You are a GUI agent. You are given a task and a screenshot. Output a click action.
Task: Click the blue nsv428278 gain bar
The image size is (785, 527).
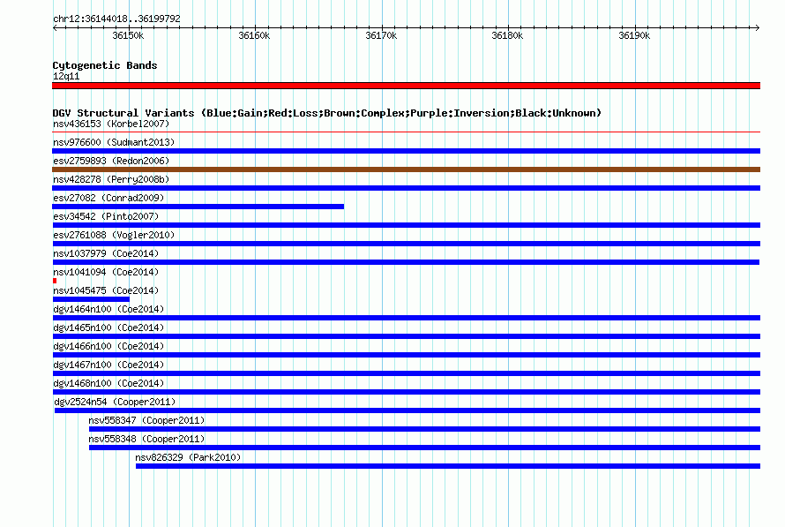pos(406,188)
